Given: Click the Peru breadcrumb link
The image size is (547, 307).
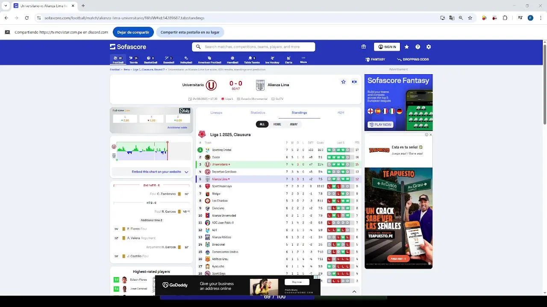Looking at the screenshot, I should click(126, 69).
